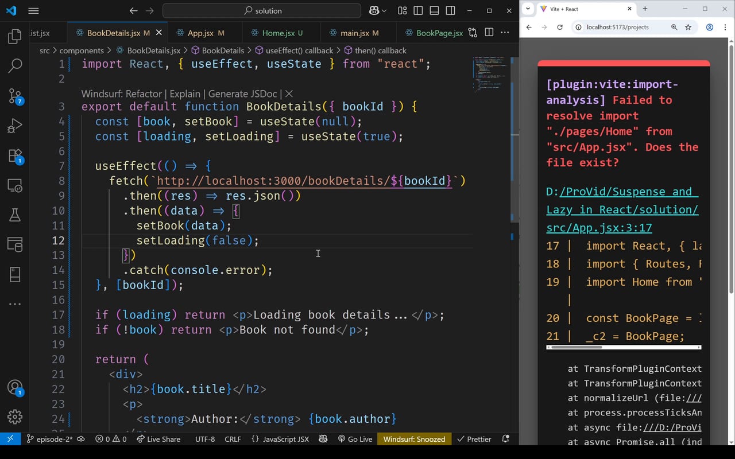Open the Explorer view in the activity bar
This screenshot has width=735, height=459.
coord(15,36)
